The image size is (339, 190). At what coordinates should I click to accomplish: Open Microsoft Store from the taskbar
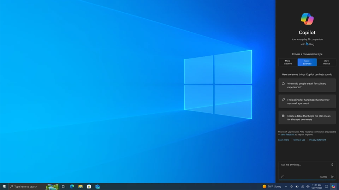pos(89,186)
